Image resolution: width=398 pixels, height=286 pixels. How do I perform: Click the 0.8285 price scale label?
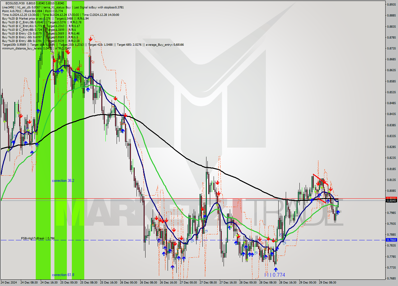click(391, 147)
